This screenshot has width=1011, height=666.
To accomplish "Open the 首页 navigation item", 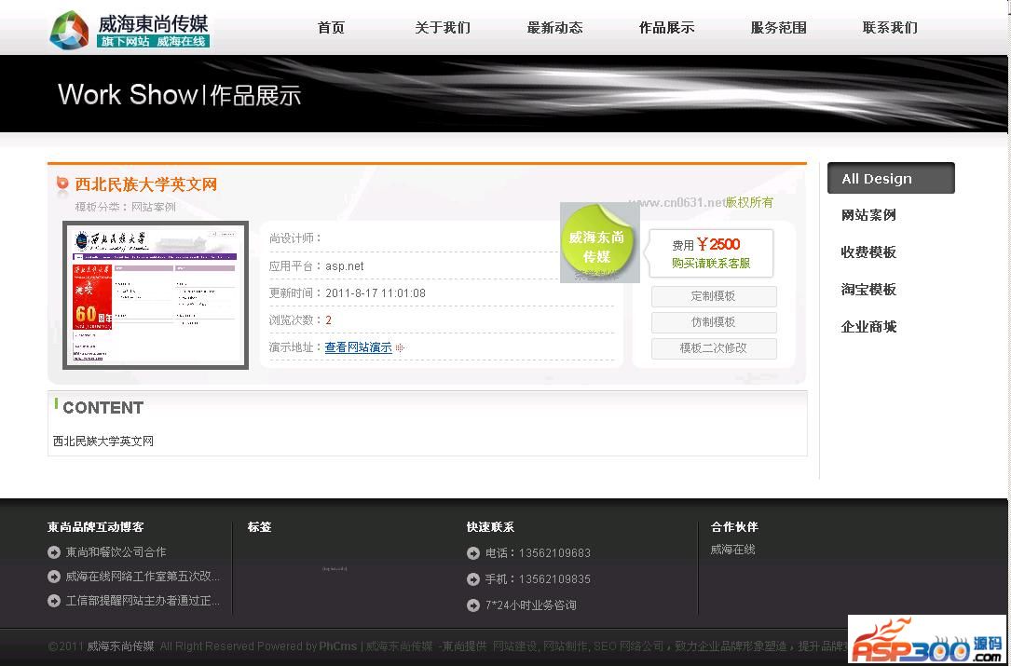I will coord(331,28).
